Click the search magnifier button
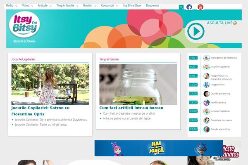The height and width of the screenshot is (165, 248). pos(181,7)
